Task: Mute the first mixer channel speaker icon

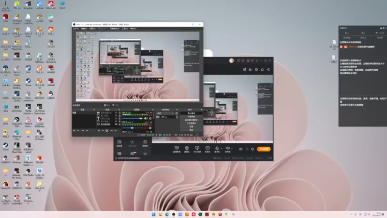Action: 146,118
